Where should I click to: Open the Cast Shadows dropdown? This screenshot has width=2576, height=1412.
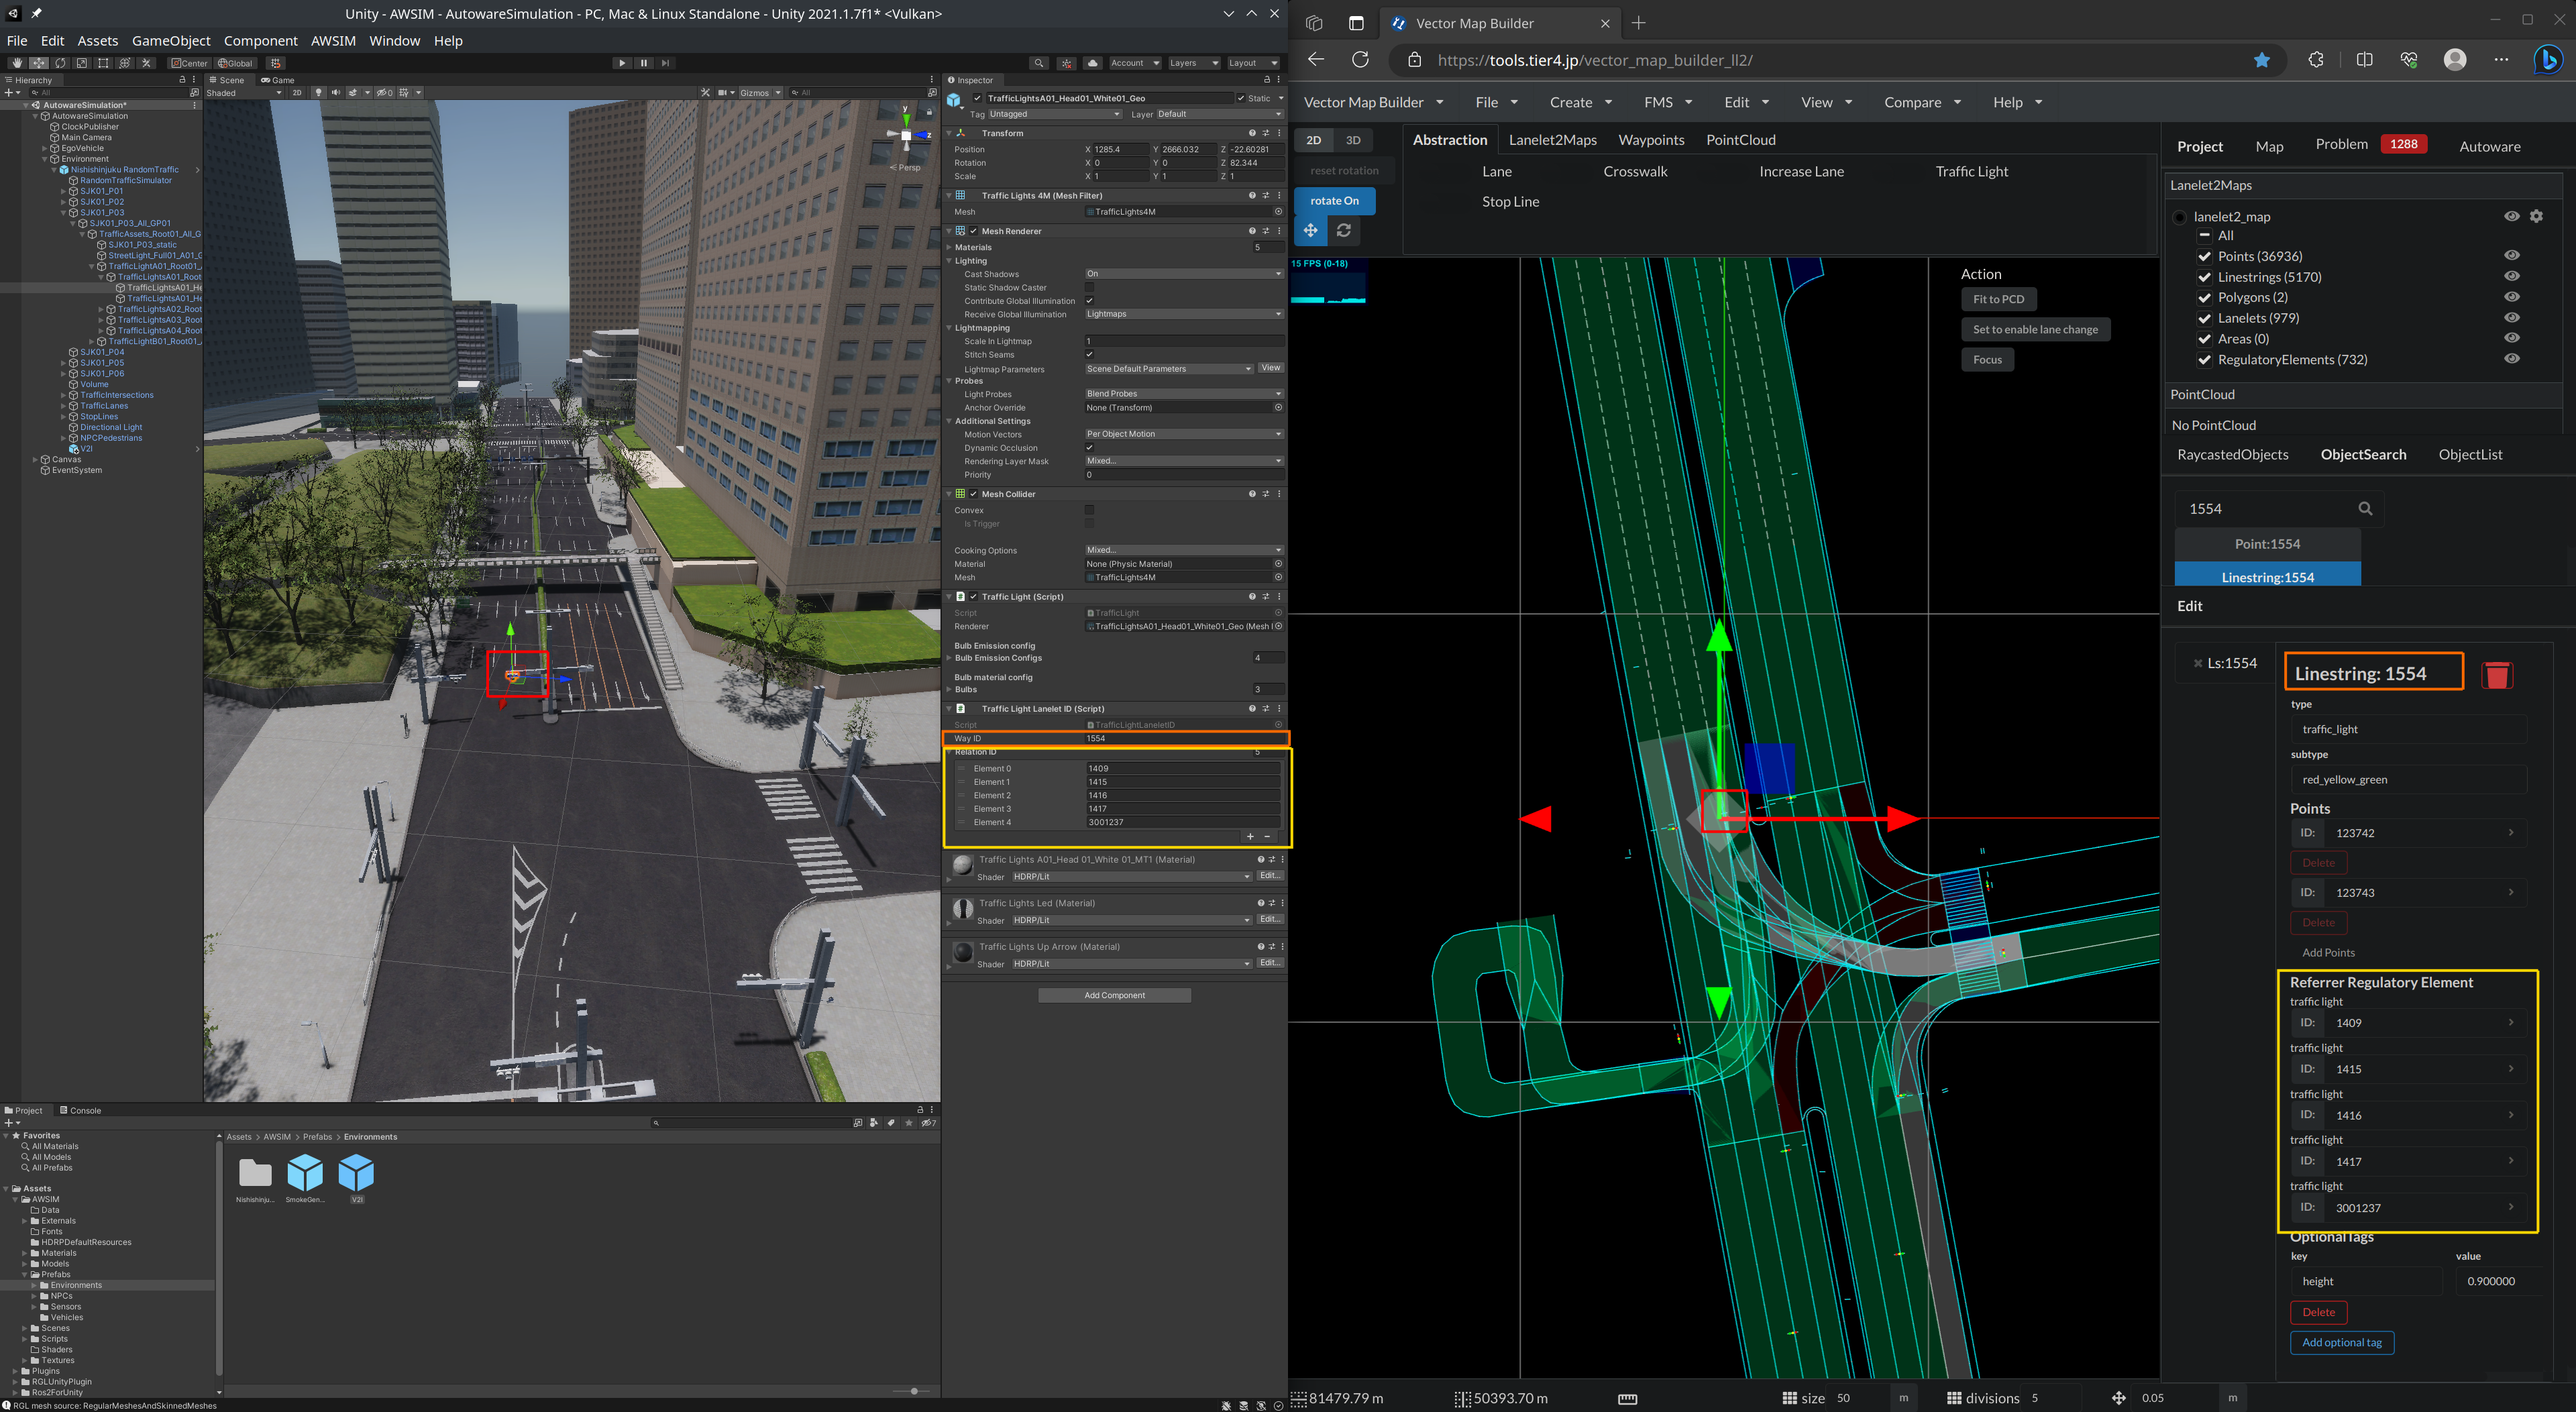[1183, 274]
